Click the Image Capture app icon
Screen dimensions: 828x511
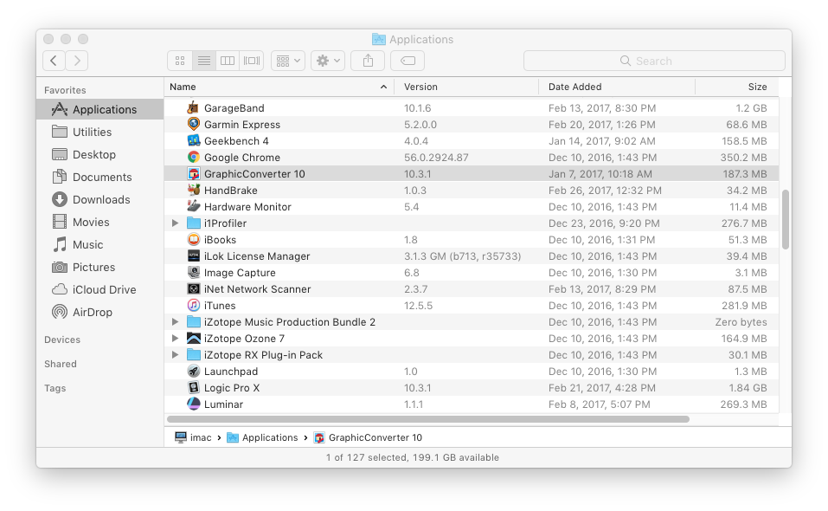click(x=194, y=273)
